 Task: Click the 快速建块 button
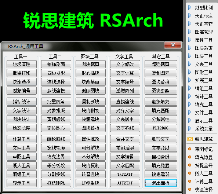tap(91, 119)
